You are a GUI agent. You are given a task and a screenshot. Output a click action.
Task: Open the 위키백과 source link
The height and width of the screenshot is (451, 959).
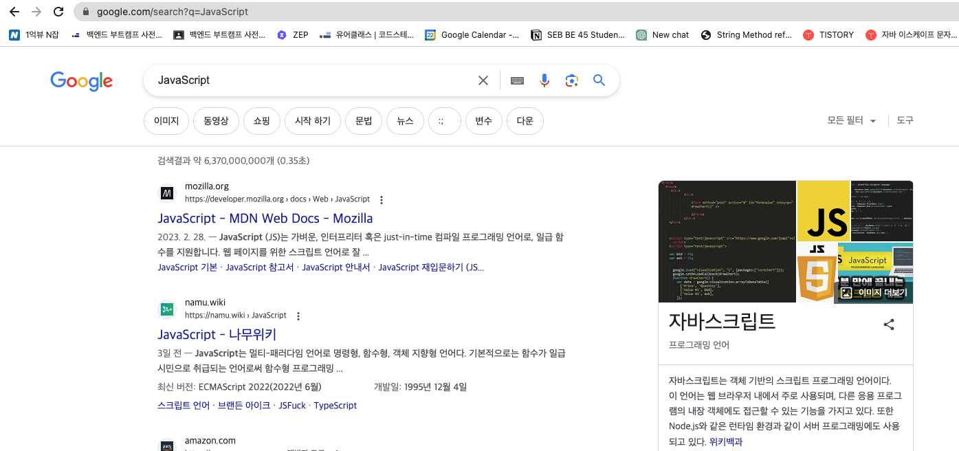click(x=726, y=442)
